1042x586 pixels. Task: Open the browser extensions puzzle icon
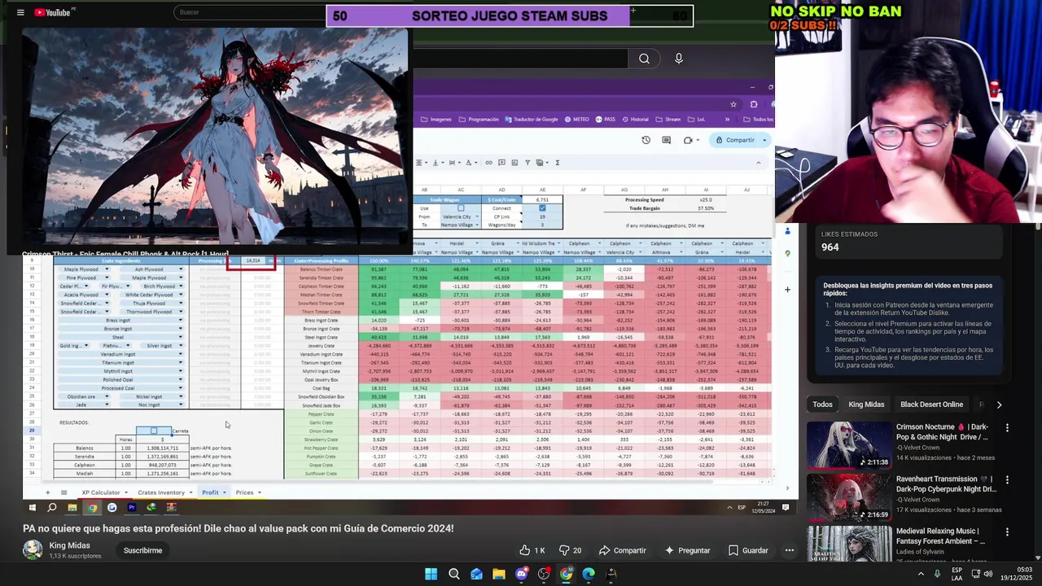[x=753, y=104]
